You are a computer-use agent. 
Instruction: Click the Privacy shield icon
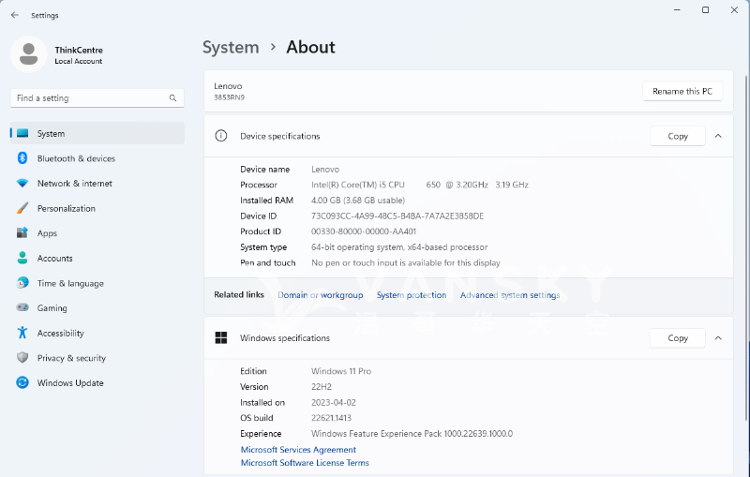22,357
